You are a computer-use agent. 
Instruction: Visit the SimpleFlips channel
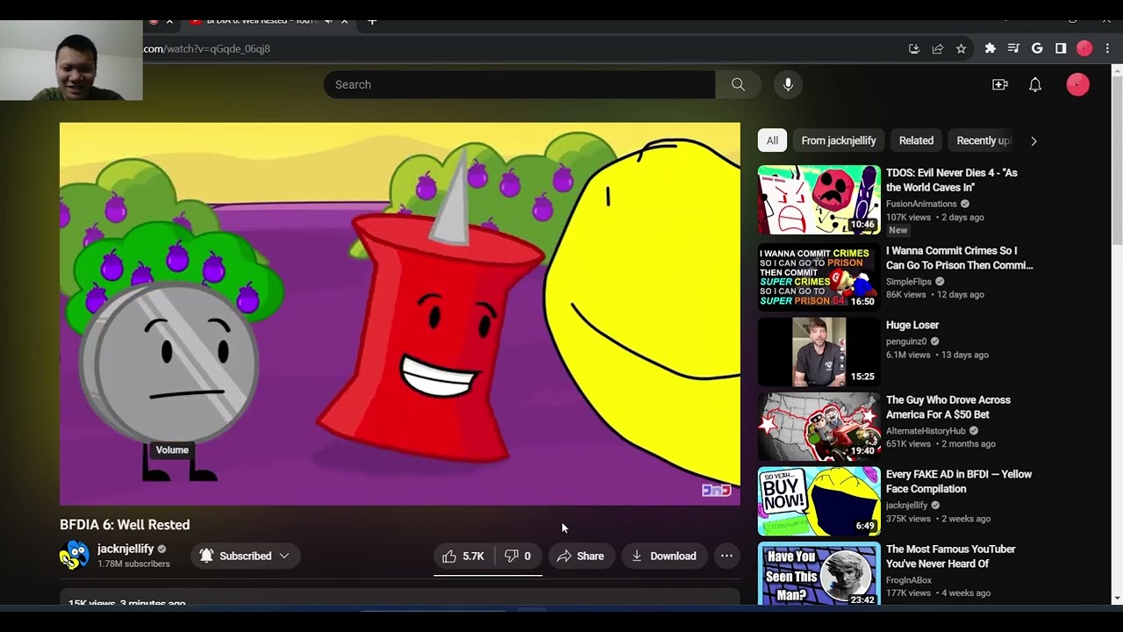pos(909,282)
